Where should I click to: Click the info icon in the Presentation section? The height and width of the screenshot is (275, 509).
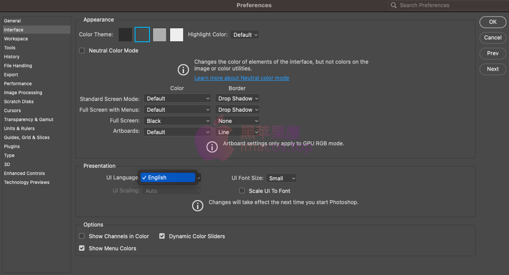pyautogui.click(x=197, y=205)
